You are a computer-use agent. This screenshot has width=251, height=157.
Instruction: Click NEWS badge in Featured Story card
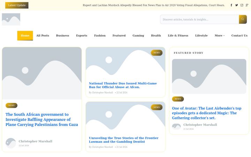178,99
